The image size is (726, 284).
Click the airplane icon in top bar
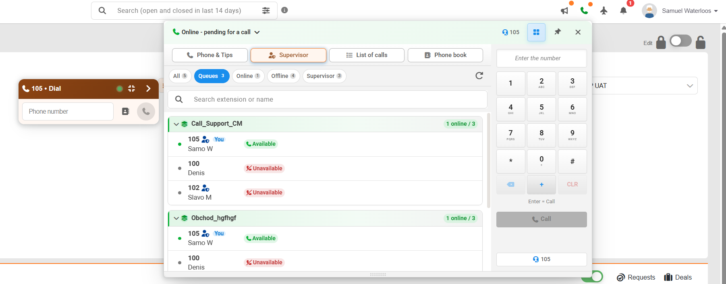click(x=604, y=11)
